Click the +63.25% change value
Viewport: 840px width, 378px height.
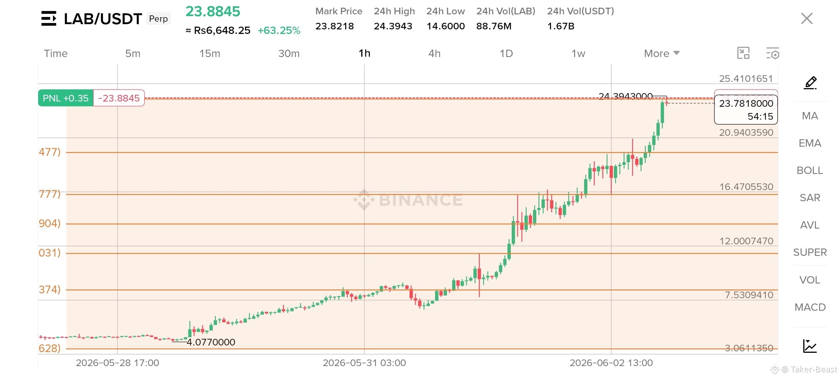pyautogui.click(x=279, y=30)
